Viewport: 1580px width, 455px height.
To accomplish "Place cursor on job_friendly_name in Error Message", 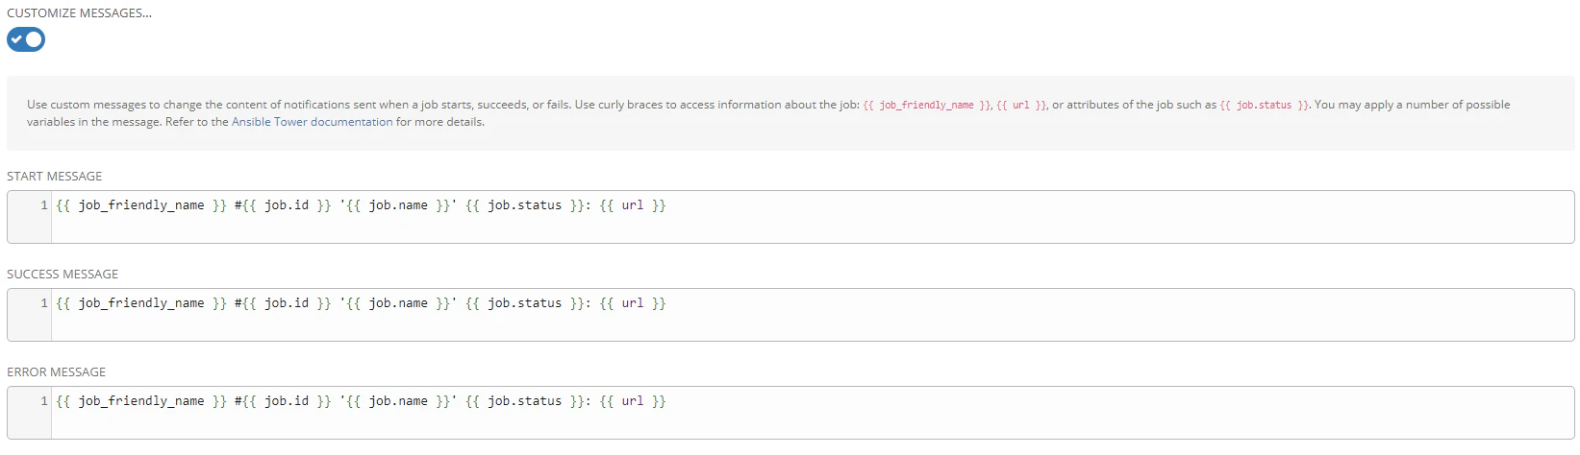I will pos(141,401).
